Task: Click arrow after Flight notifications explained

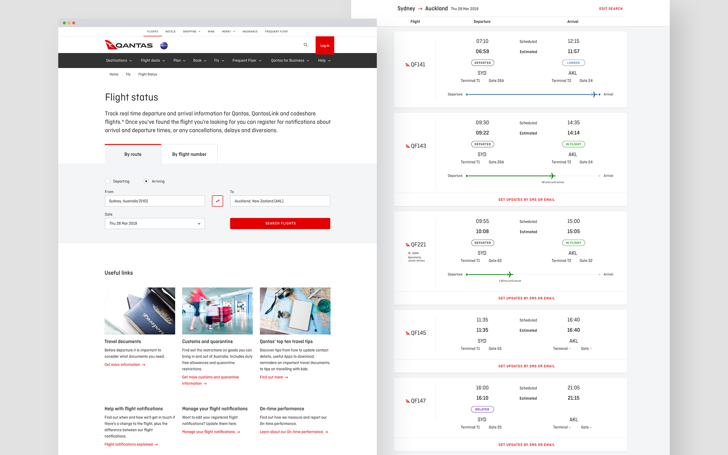Action: 156,445
